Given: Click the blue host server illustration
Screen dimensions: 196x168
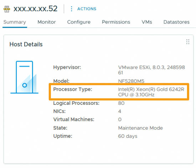Looking at the screenshot, I should (x=24, y=77).
